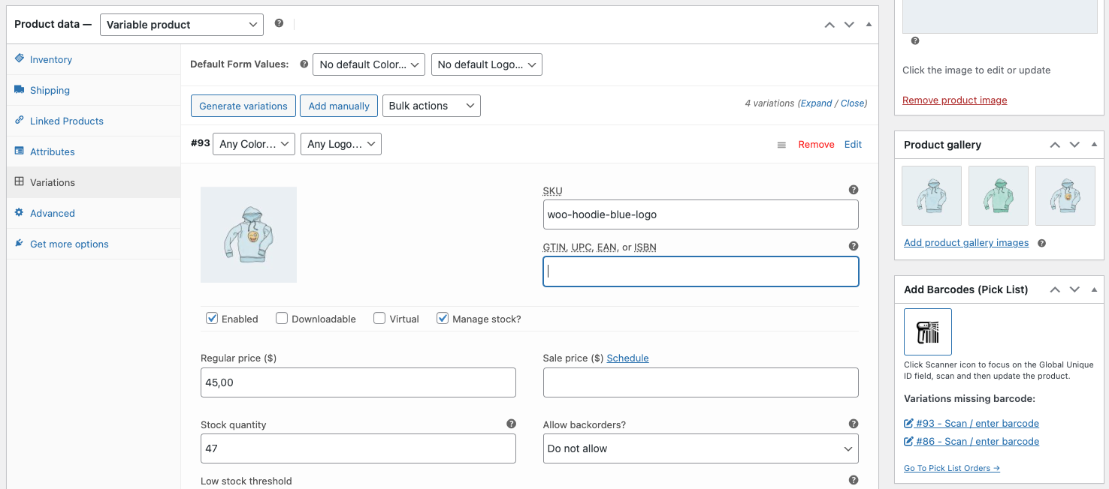The height and width of the screenshot is (489, 1109).
Task: Collapse the Product gallery panel
Action: pos(1094,144)
